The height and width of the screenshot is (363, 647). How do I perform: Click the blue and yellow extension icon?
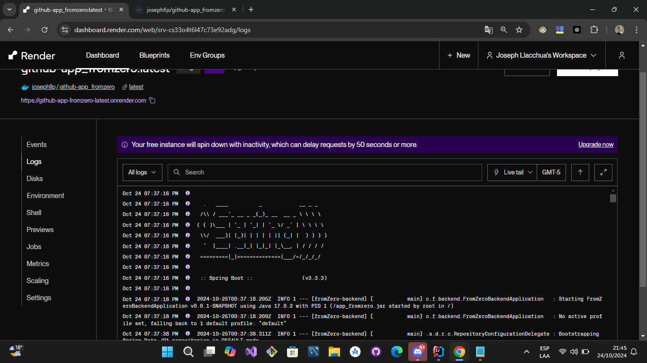560,30
